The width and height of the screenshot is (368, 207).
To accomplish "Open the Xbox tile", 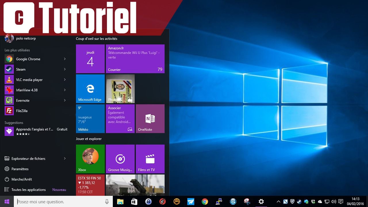I will point(90,159).
